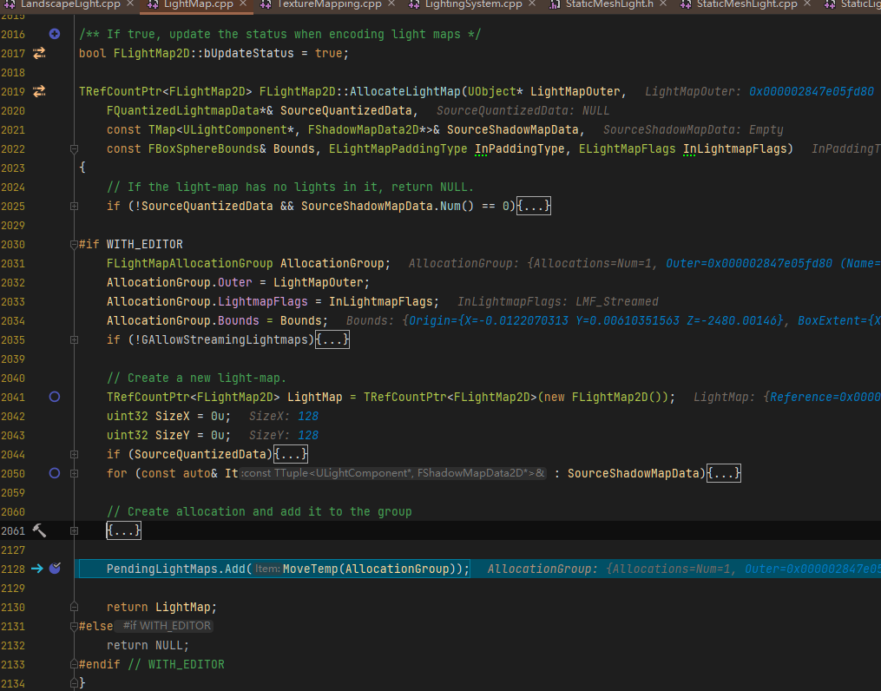The width and height of the screenshot is (881, 691).
Task: Click 'InLightmapFlags: LMF_Streamed' inline value
Action: pyautogui.click(x=558, y=301)
